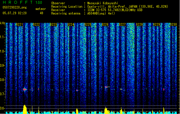Click the Receiving Location label
This screenshot has width=180, height=114.
click(67, 7)
